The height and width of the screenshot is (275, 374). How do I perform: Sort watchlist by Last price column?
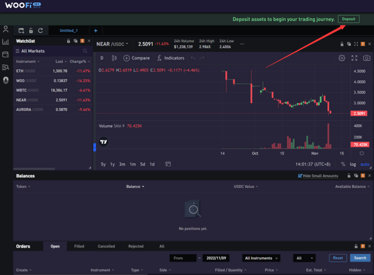coord(61,62)
